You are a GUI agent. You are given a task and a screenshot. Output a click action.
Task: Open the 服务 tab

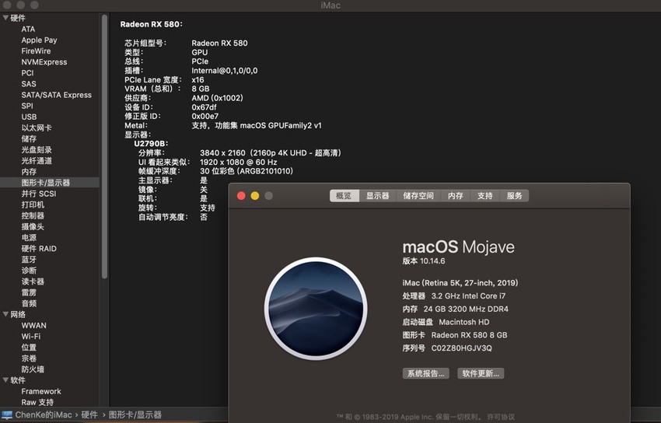tap(514, 195)
